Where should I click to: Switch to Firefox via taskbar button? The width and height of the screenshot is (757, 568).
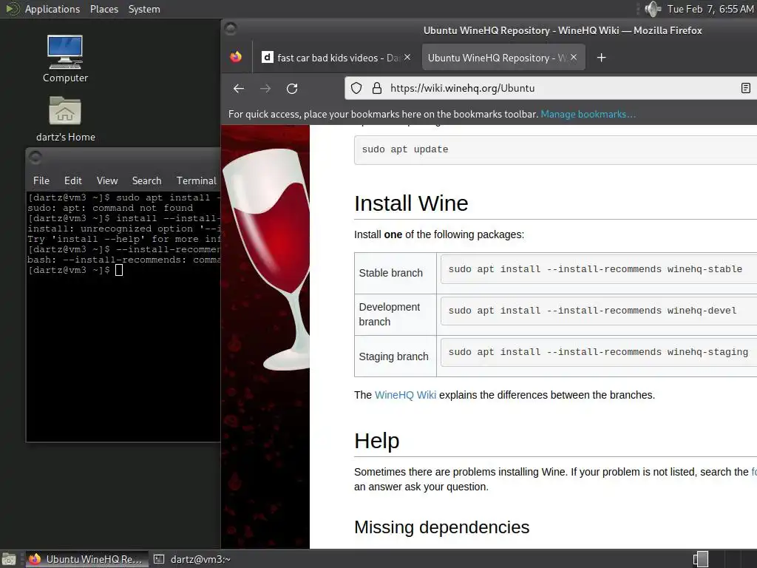click(x=86, y=559)
